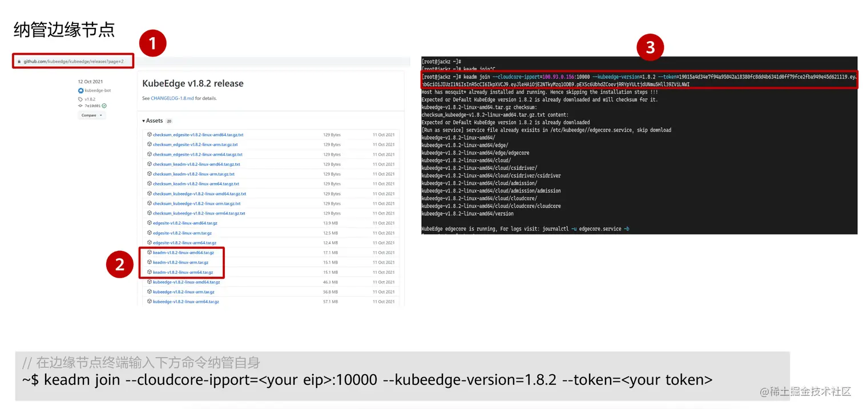Download kubeedge-v1.8.2-linux-arm64.tar.gz
The width and height of the screenshot is (863, 409).
185,301
